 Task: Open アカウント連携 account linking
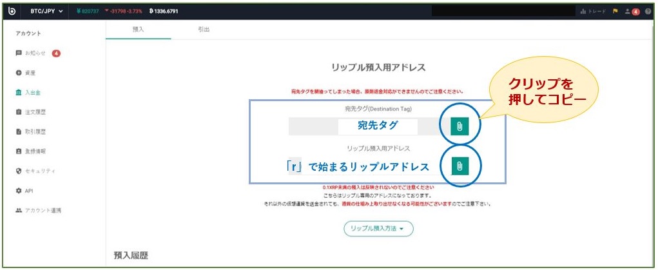[42, 211]
